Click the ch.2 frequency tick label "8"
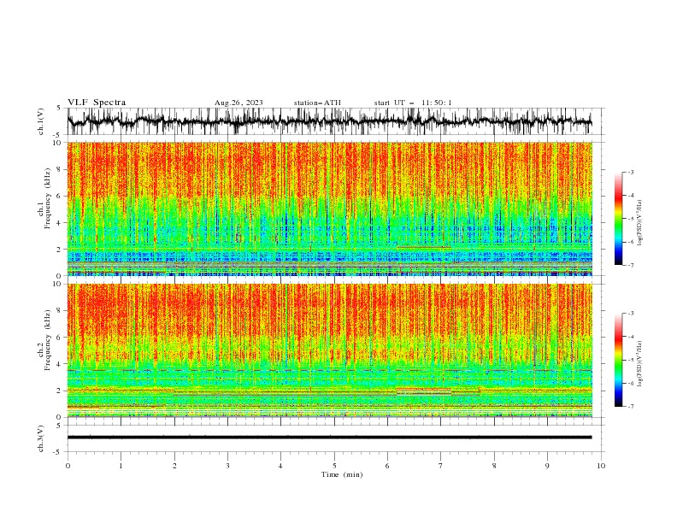Viewport: 677px width, 523px height. point(59,311)
